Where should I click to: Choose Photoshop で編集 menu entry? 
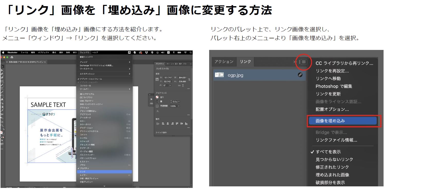pos(334,86)
